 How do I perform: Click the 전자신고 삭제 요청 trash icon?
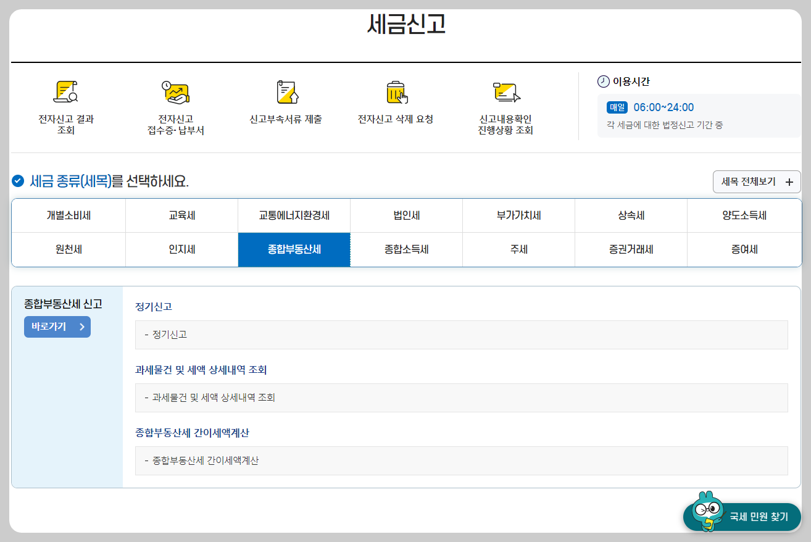tap(397, 93)
